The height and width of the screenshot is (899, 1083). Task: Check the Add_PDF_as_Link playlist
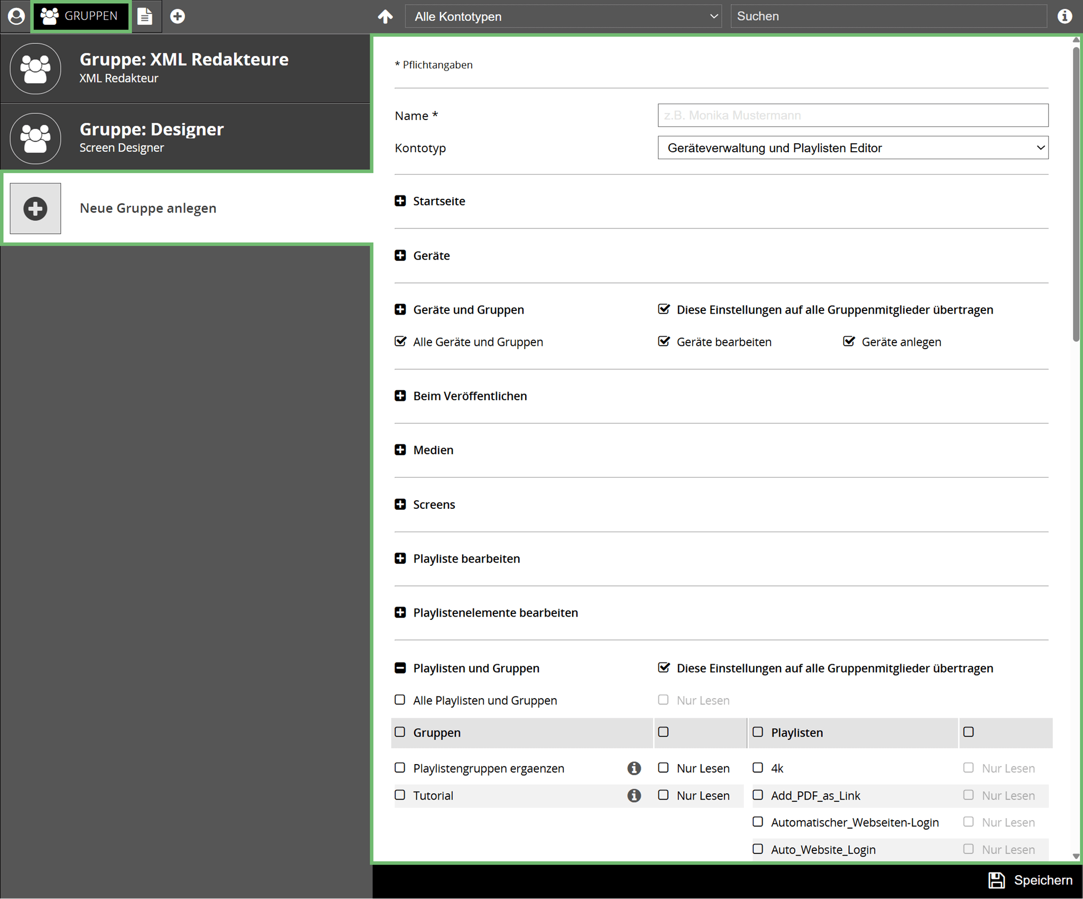click(758, 795)
